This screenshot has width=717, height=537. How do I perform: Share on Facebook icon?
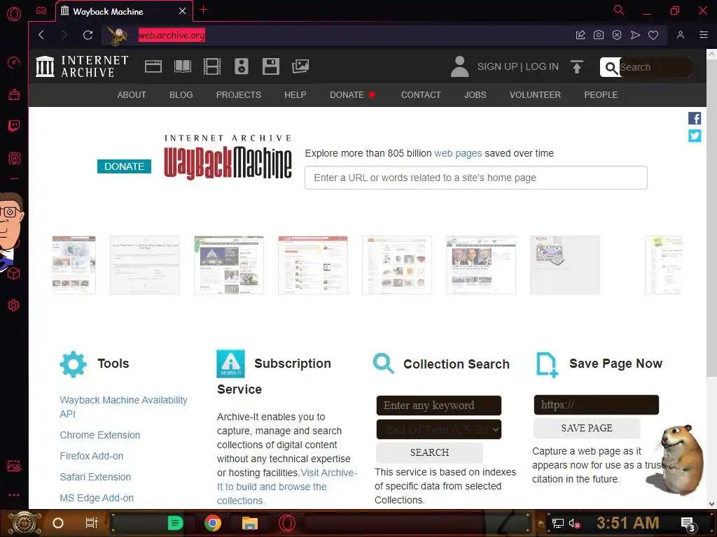695,118
